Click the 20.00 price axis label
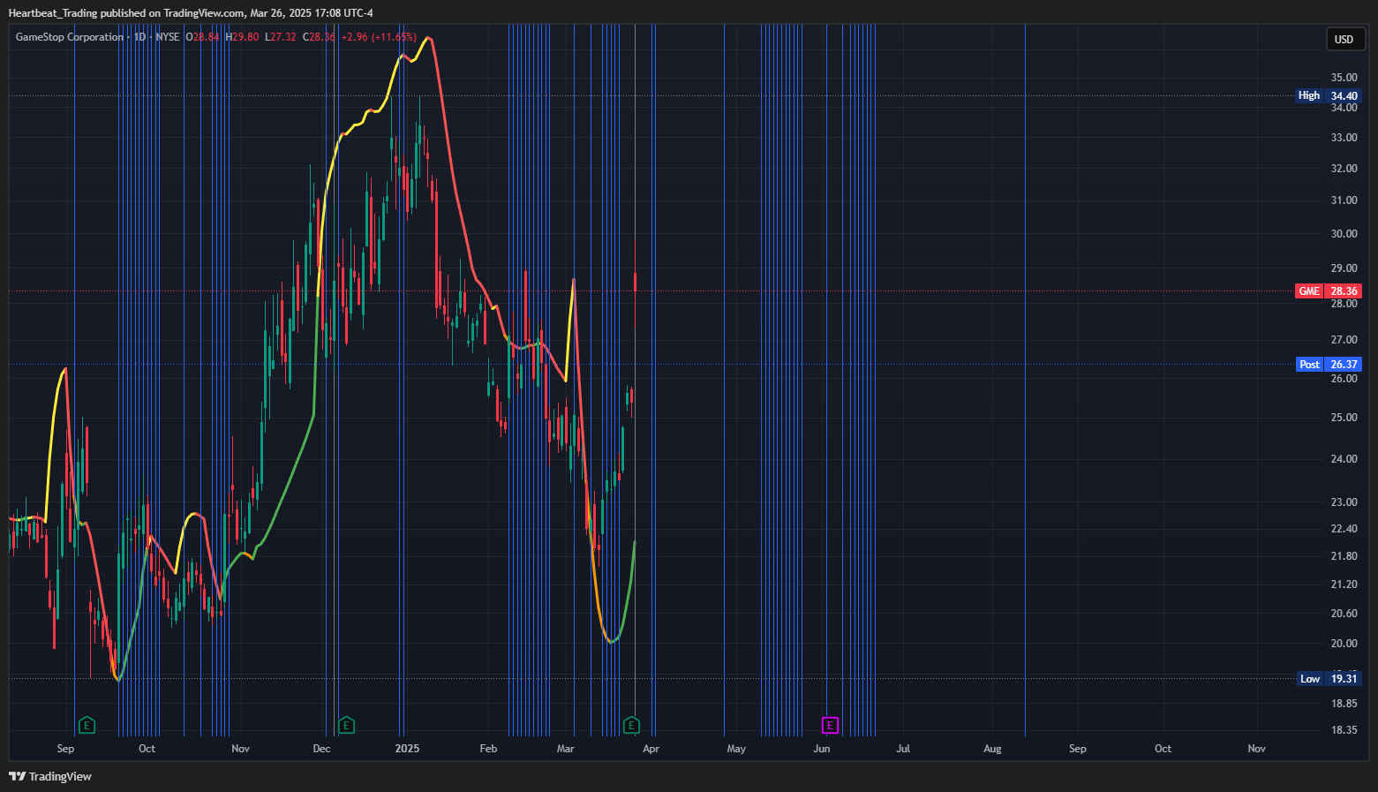1378x792 pixels. click(1344, 644)
